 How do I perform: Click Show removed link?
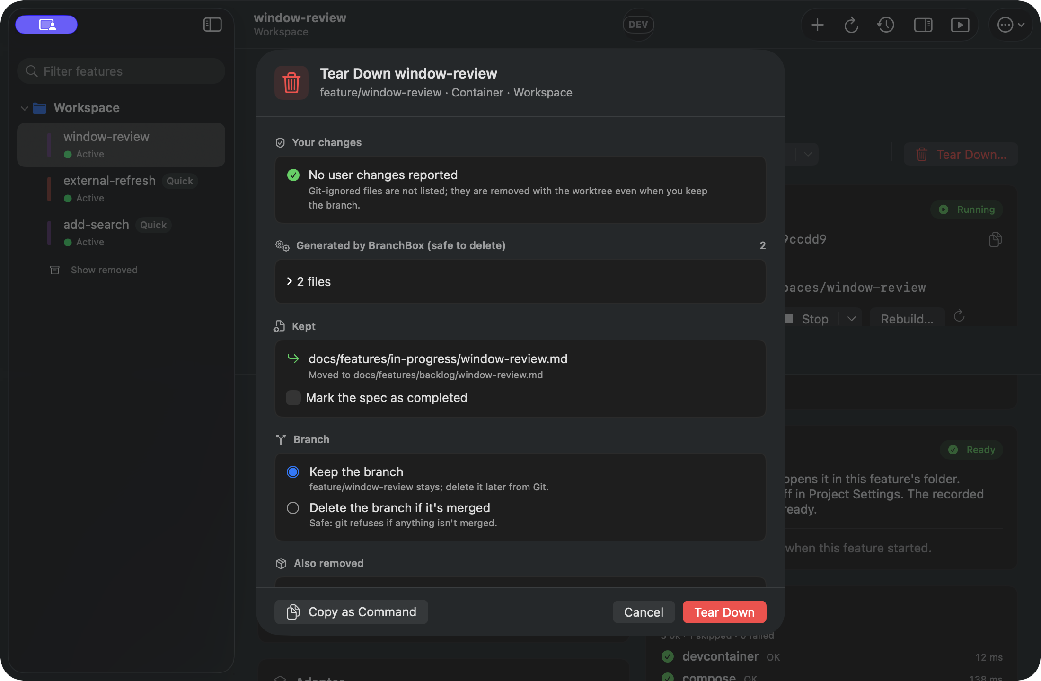point(104,270)
